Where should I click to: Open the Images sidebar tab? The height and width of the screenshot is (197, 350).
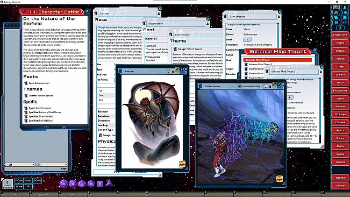click(340, 51)
